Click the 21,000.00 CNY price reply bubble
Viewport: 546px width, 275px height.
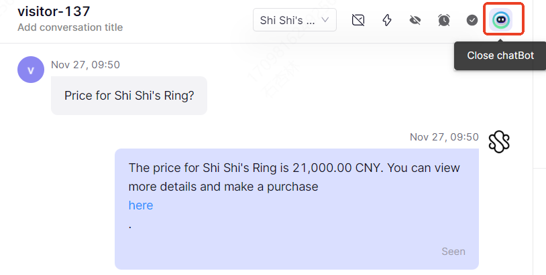point(296,209)
